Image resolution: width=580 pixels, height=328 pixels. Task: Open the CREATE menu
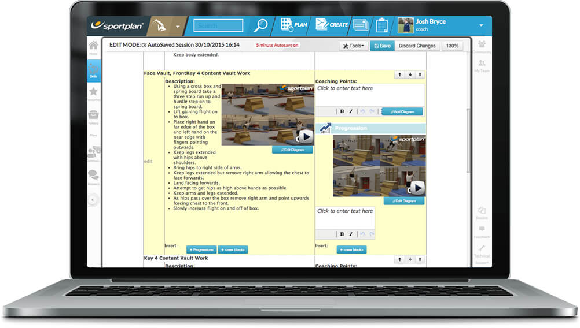[x=332, y=24]
